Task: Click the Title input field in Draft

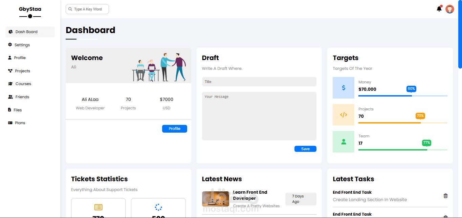Action: pos(259,81)
